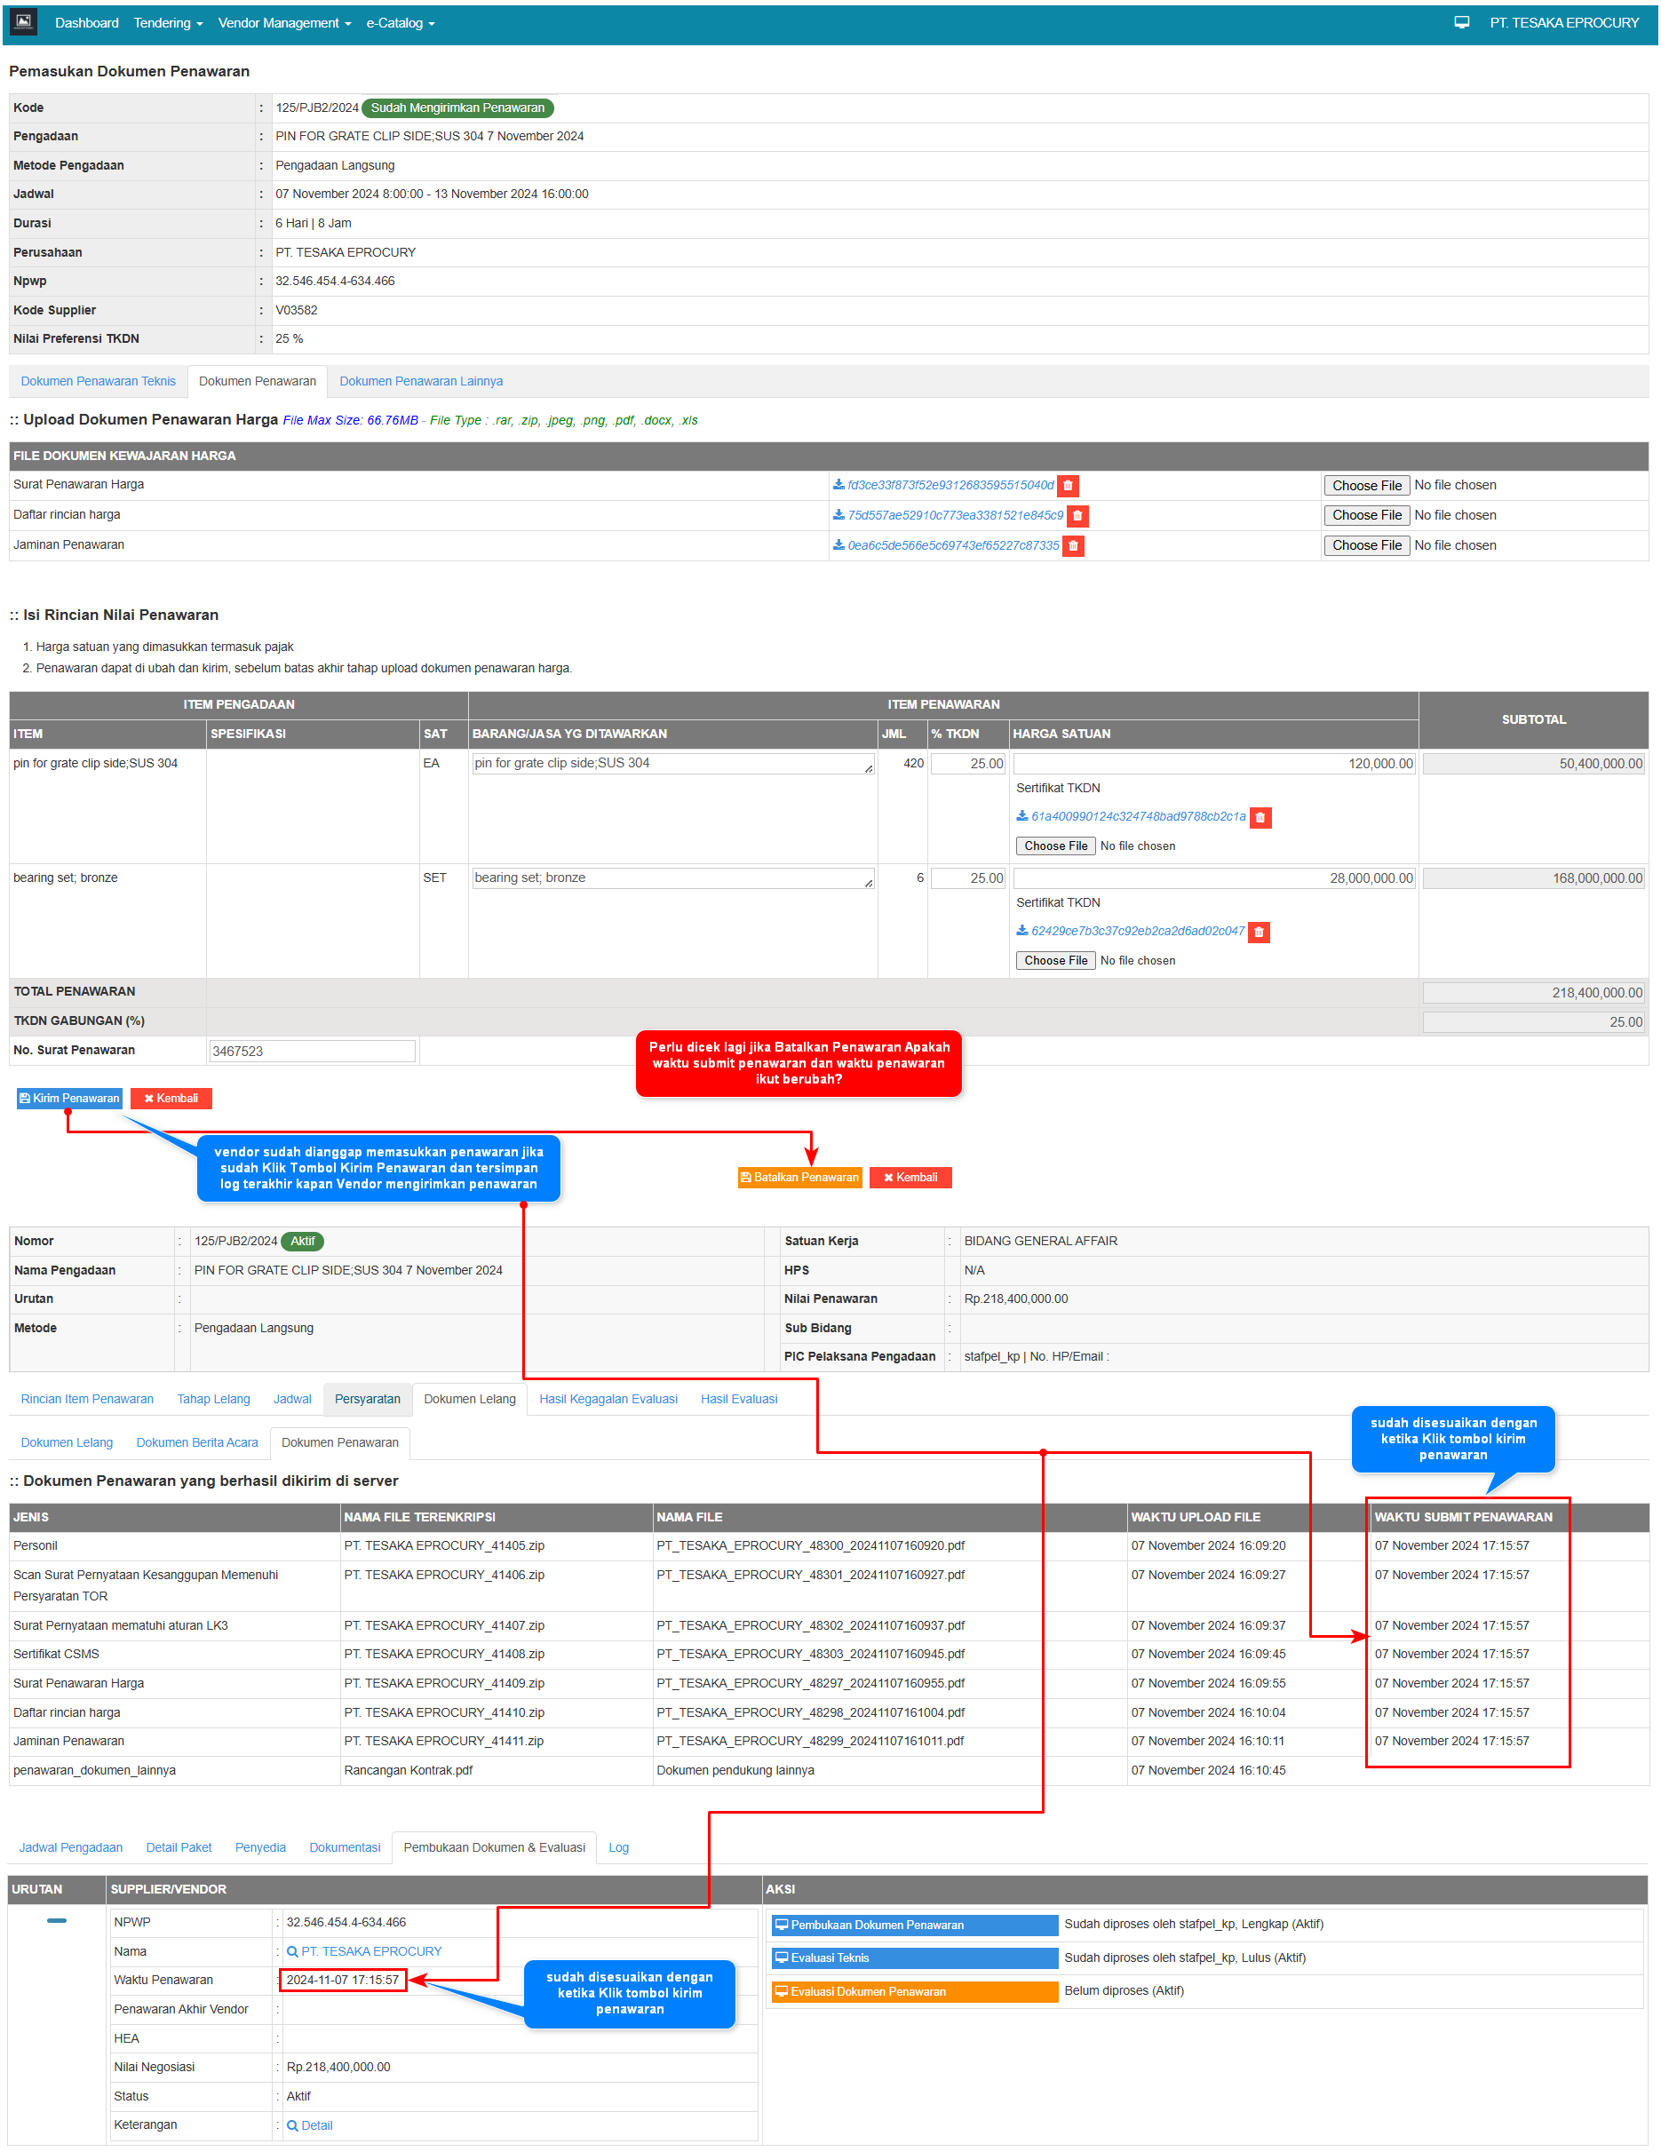
Task: Delete the Surat Penawaran Harga uploaded file
Action: tap(1067, 486)
